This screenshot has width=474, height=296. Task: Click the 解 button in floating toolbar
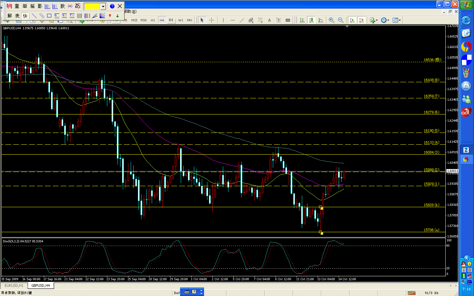click(x=10, y=15)
